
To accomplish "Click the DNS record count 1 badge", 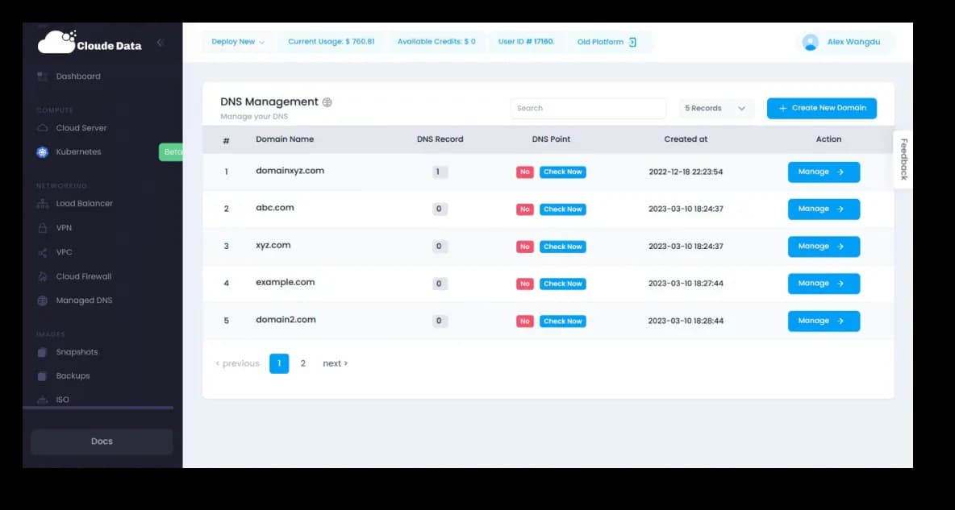I will click(x=440, y=172).
